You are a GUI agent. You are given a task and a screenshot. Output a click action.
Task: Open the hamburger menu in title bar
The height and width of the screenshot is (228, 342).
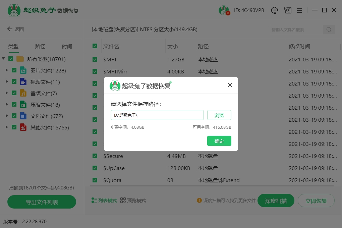300,10
